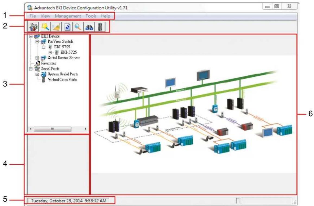Open the Tools menu
This screenshot has width=314, height=206.
coord(91,16)
